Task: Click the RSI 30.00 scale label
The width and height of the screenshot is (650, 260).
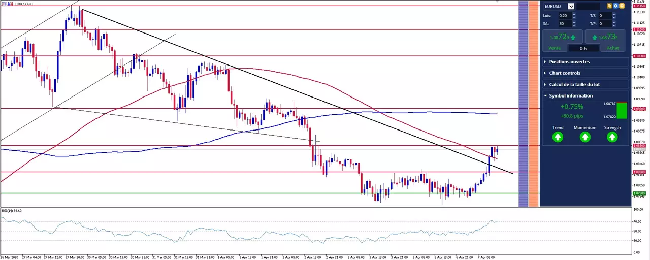Action: tap(638, 240)
